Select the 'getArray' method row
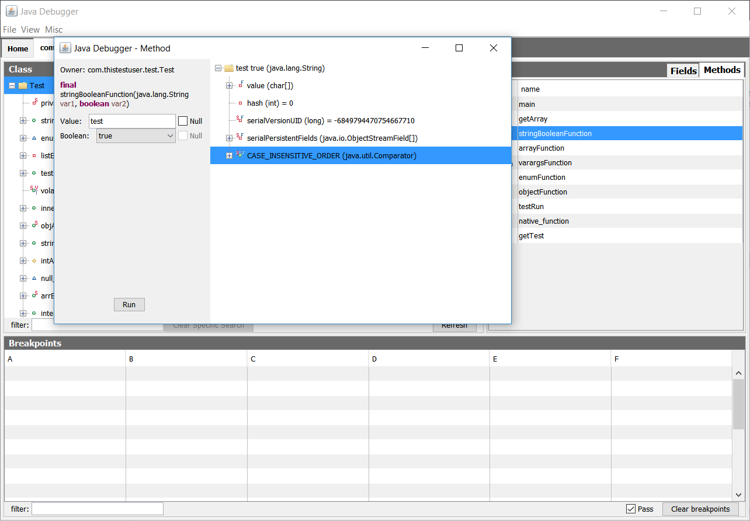The height and width of the screenshot is (521, 750). (x=630, y=119)
